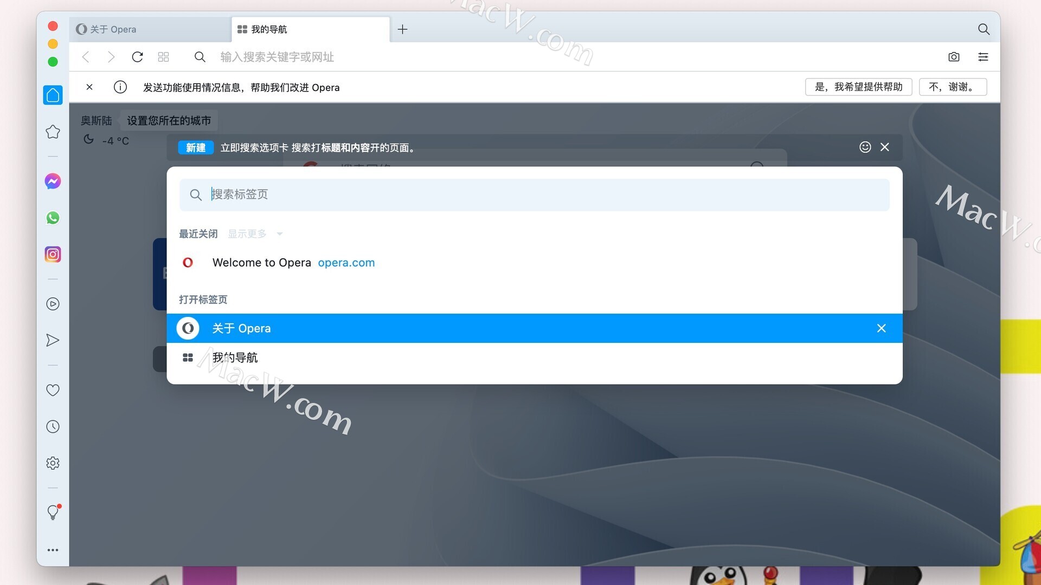The image size is (1041, 585).
Task: Switch to the 我的导航 tab
Action: (x=311, y=29)
